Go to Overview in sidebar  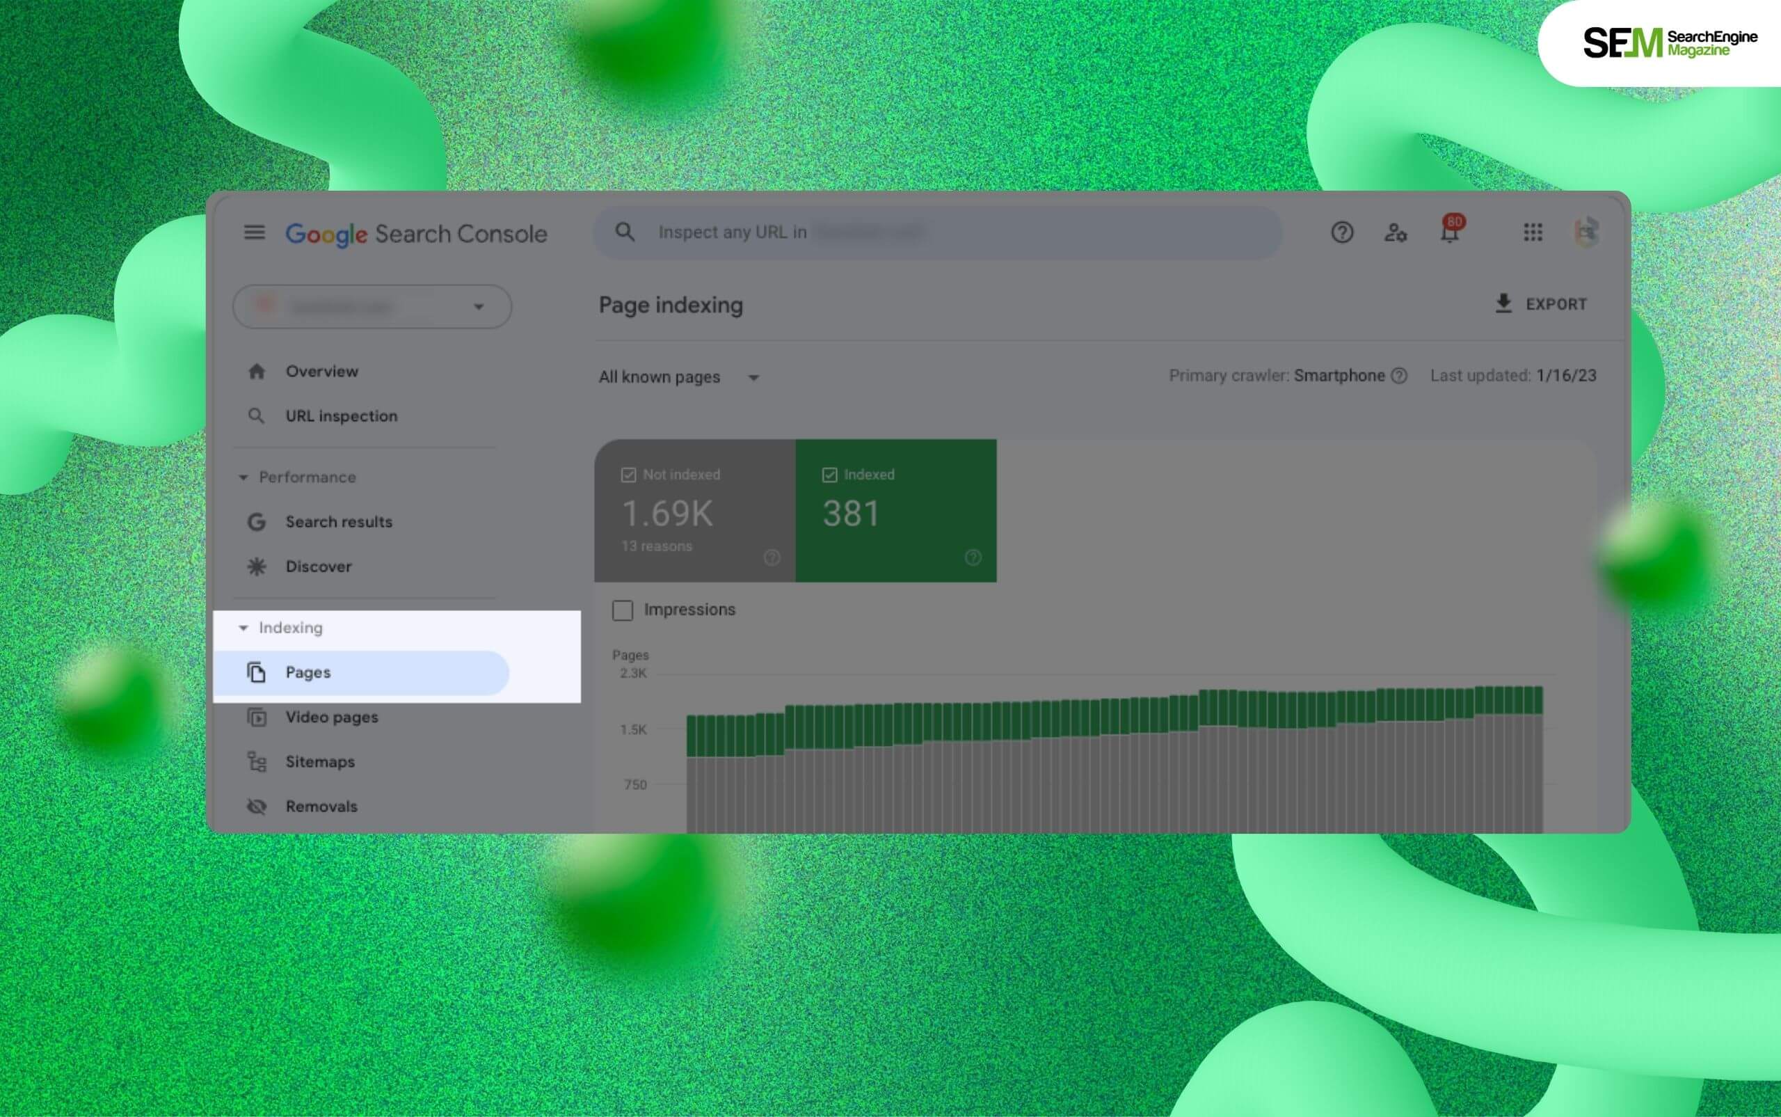tap(322, 372)
